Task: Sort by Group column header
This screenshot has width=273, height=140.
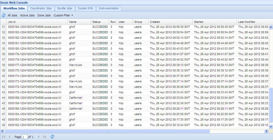Action: [x=141, y=22]
